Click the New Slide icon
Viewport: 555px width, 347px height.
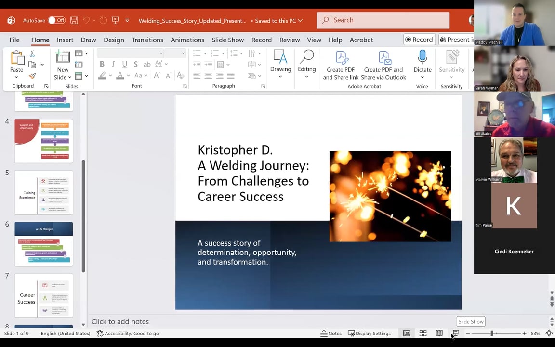[x=63, y=57]
